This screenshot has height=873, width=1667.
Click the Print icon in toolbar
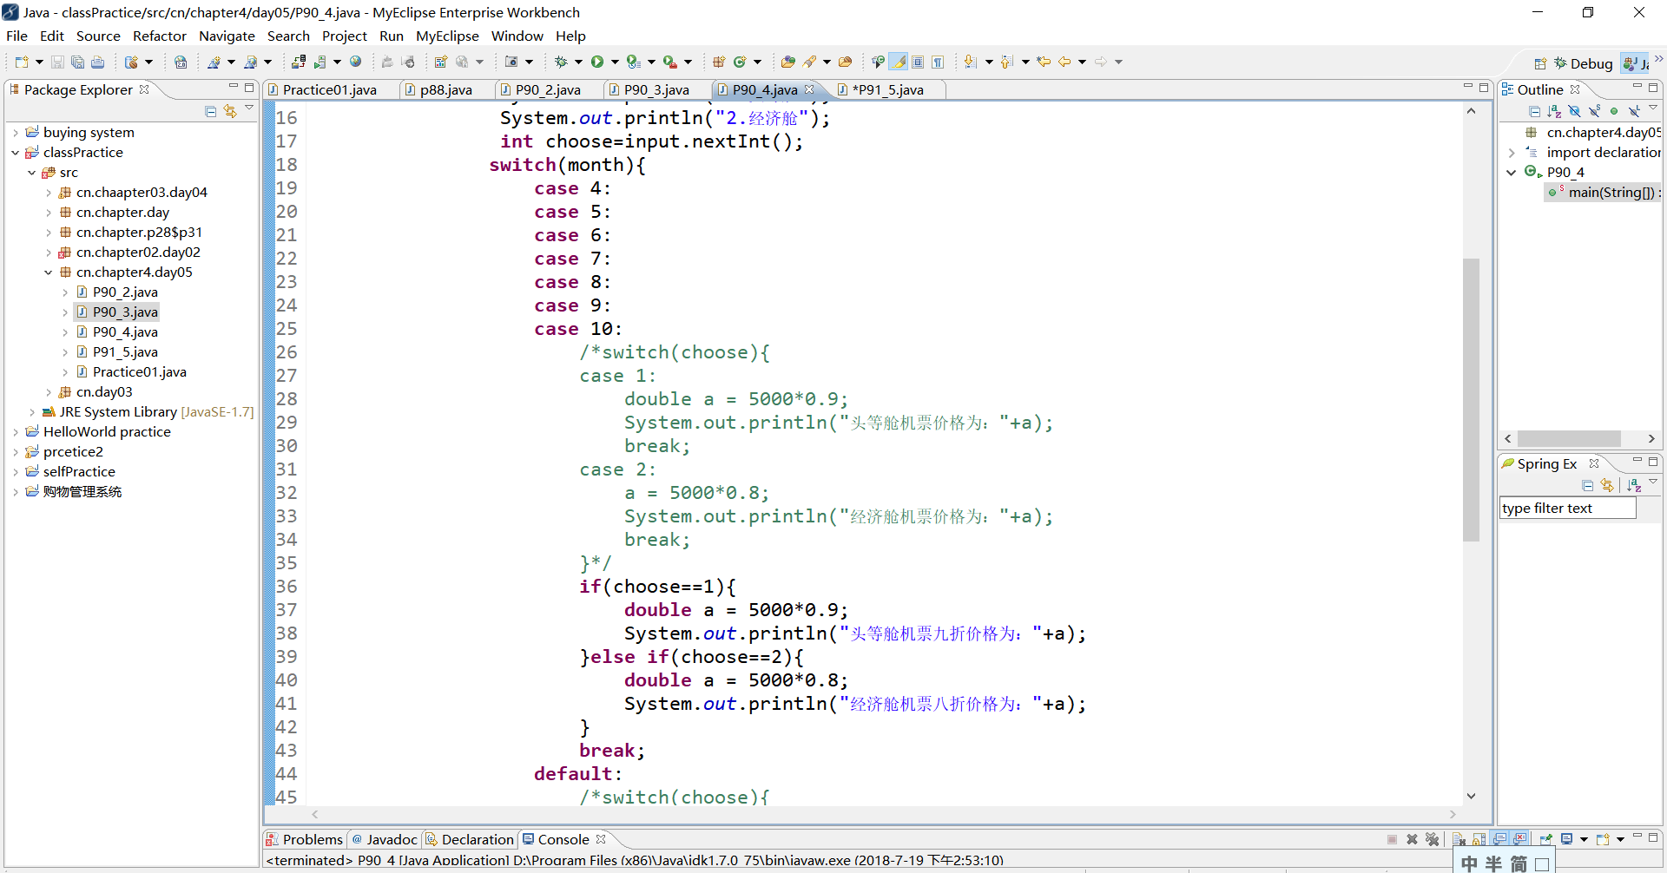point(98,62)
